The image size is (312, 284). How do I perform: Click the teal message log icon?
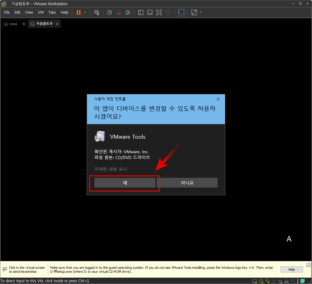tap(303, 281)
